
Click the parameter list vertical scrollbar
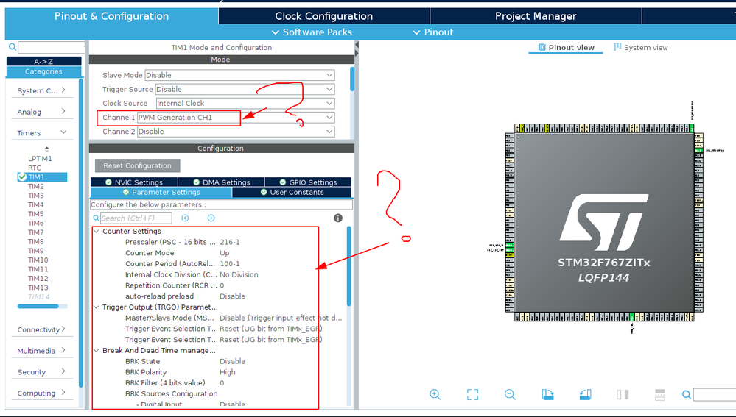point(348,266)
